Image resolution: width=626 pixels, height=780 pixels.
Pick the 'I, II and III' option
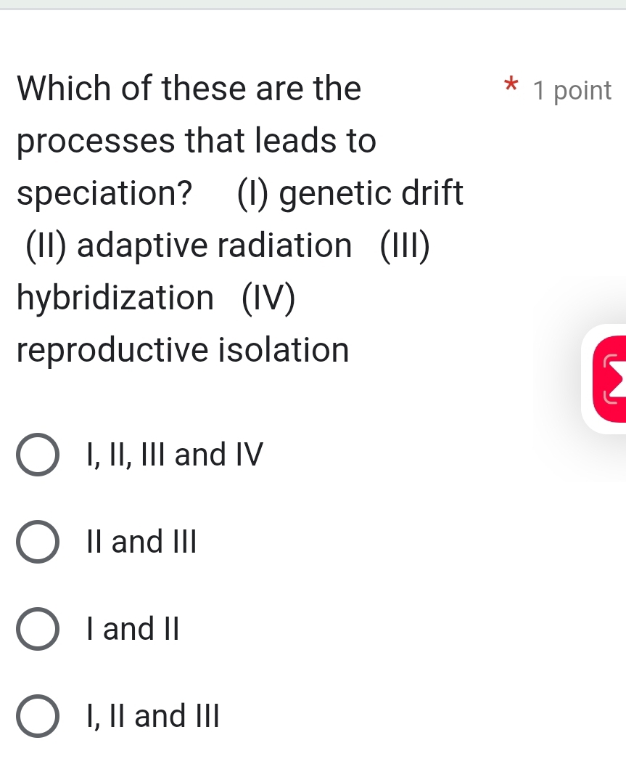tap(152, 716)
